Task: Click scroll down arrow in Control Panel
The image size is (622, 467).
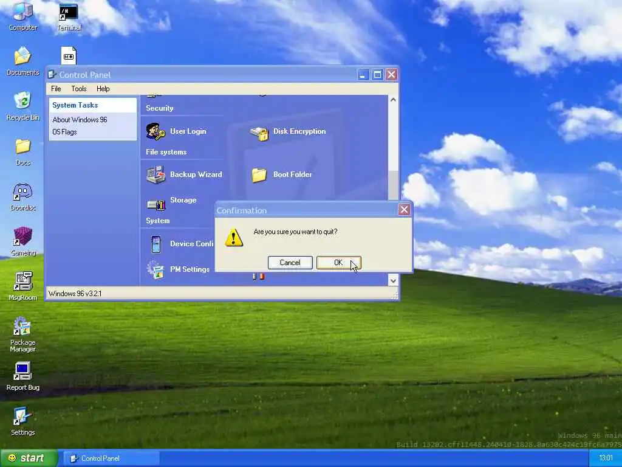Action: (393, 280)
